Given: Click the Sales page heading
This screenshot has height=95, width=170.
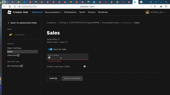Looking at the screenshot, I should click(x=53, y=33).
